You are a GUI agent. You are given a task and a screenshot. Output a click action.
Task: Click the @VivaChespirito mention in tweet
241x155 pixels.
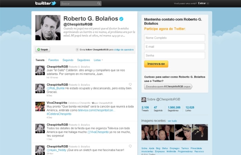point(98,132)
